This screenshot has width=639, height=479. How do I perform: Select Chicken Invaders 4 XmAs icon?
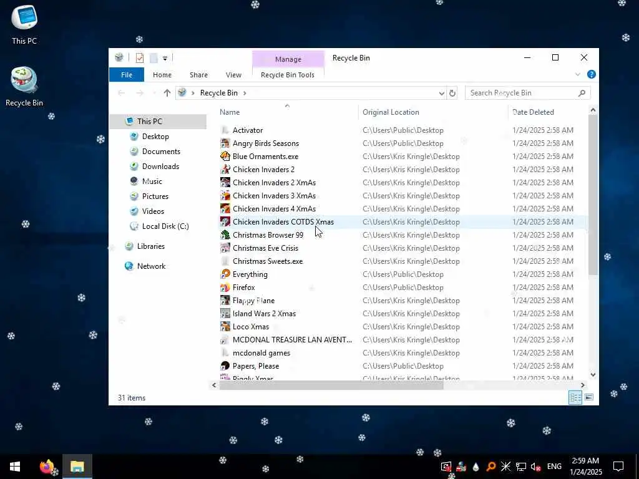(225, 208)
